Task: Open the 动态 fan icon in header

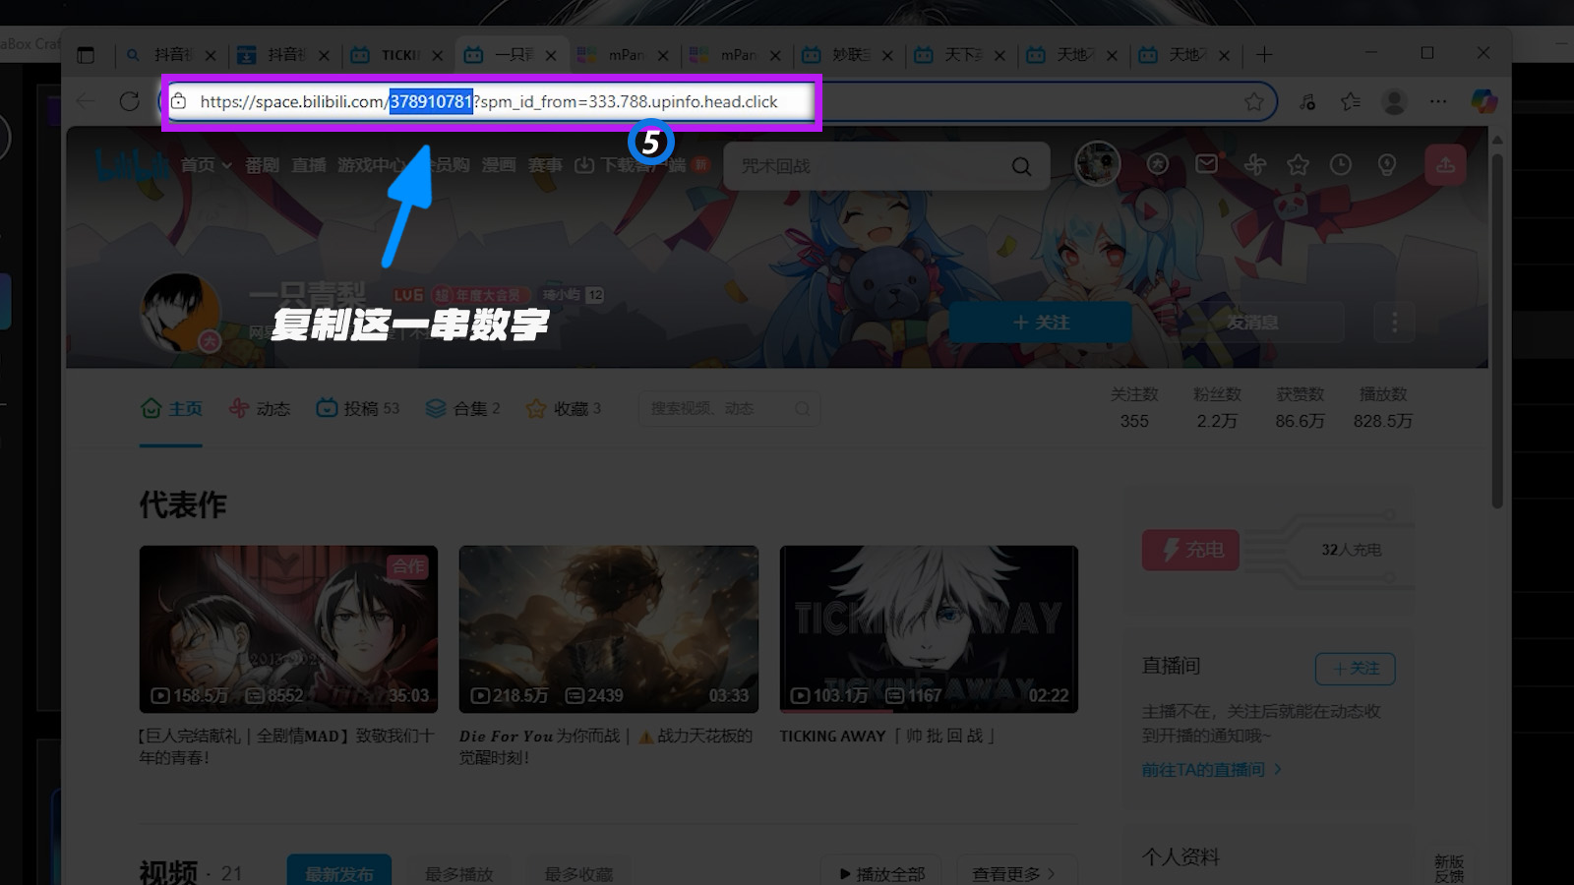Action: click(x=1255, y=164)
